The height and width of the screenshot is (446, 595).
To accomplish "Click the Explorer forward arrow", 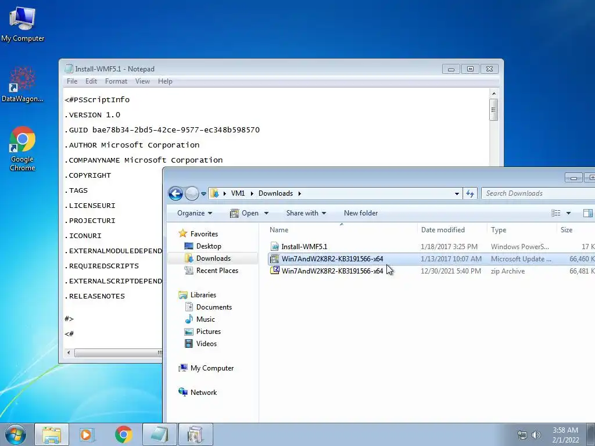I will (x=192, y=193).
